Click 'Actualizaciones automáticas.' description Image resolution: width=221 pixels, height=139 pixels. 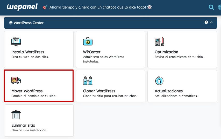pyautogui.click(x=176, y=96)
